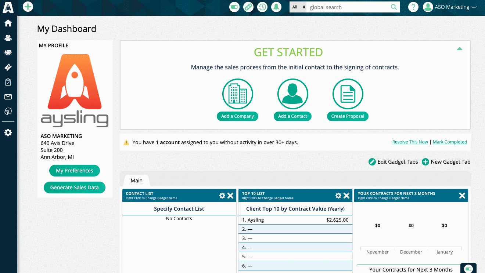Click the Edit Gadget Tabs pencil icon
Screen dimensions: 485x273
click(372, 162)
